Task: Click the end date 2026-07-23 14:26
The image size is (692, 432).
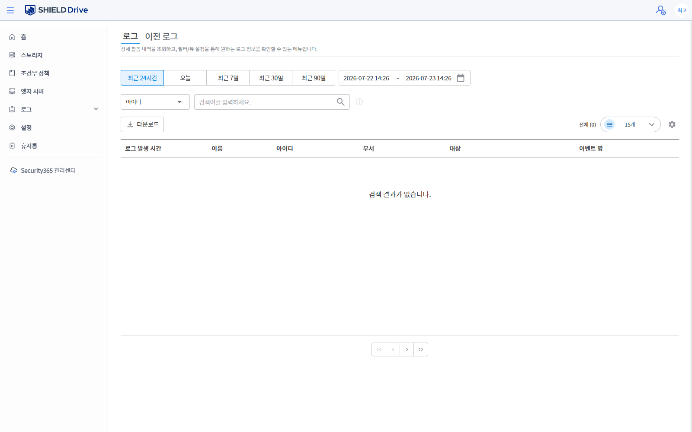Action: tap(429, 78)
